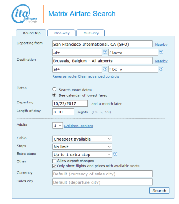Click the Departing date field 10/22/2017
This screenshot has width=179, height=204.
(x=70, y=103)
